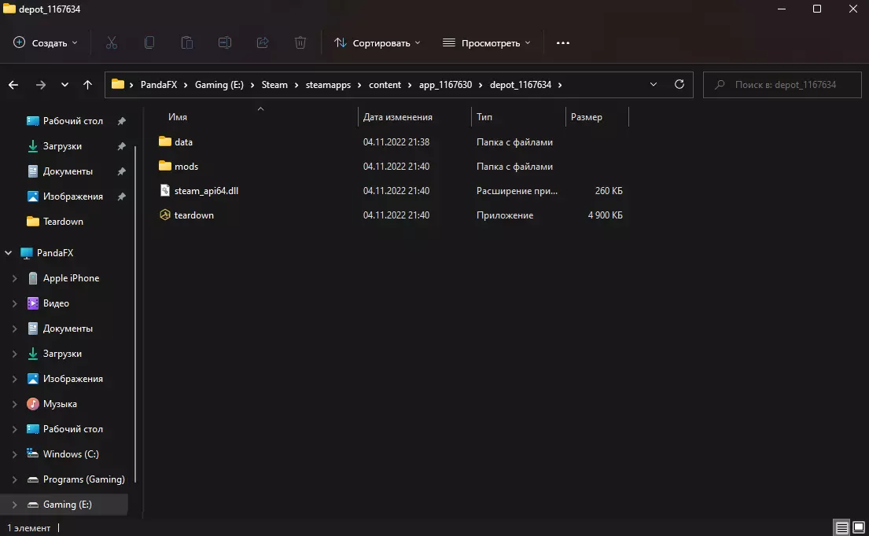Click the Delete trash bin icon
This screenshot has height=536, width=869.
coord(300,42)
